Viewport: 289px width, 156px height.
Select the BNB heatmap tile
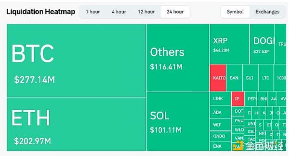pos(262,99)
